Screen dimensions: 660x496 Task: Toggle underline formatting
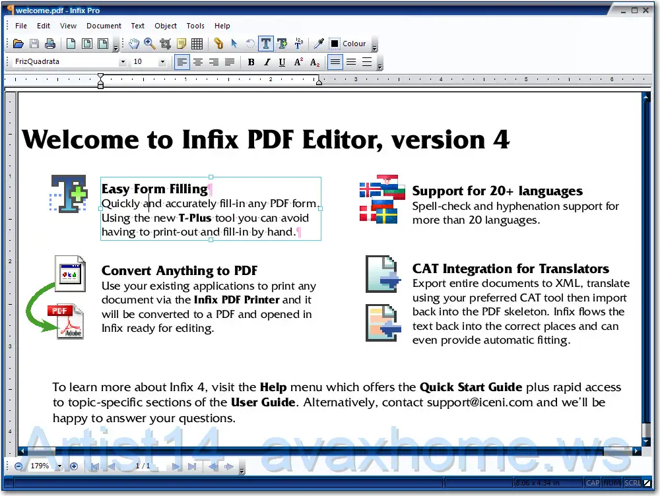[x=282, y=62]
